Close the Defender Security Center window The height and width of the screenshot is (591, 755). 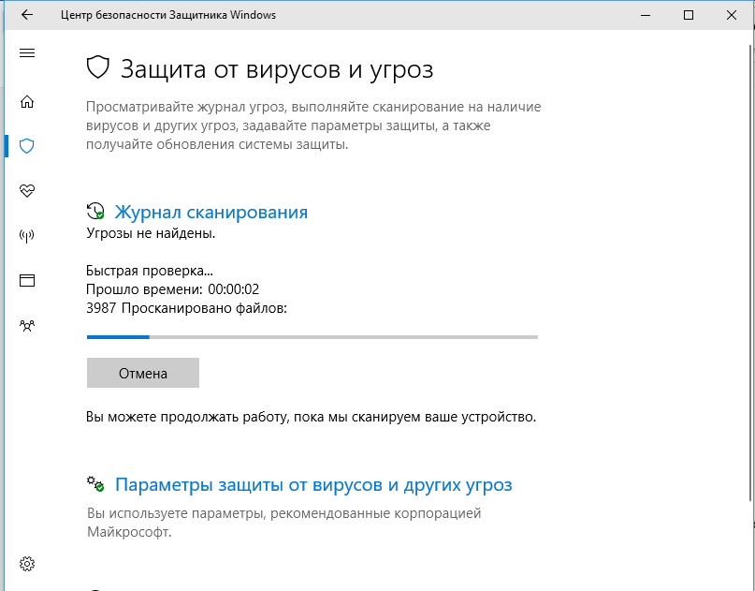click(732, 15)
